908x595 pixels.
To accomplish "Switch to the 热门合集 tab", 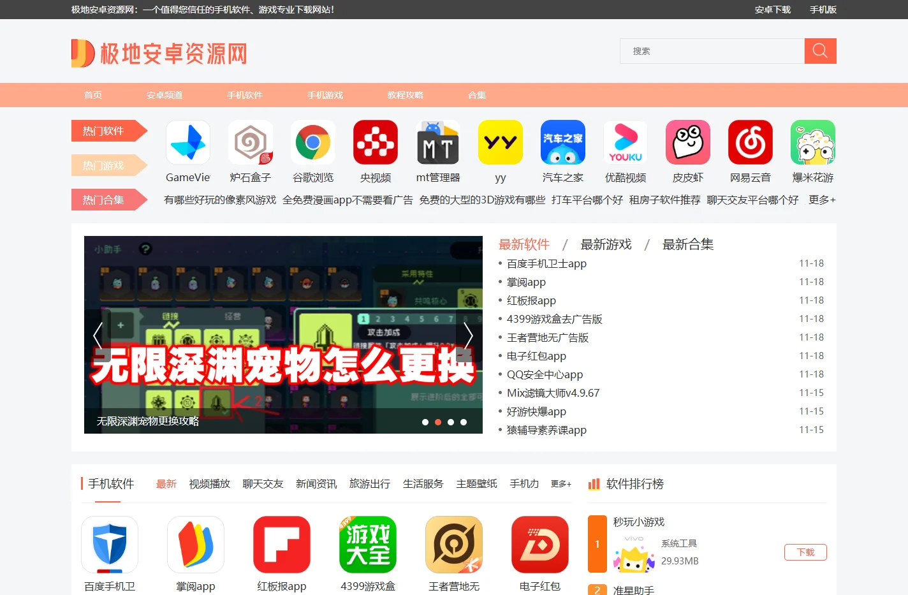I will click(109, 200).
